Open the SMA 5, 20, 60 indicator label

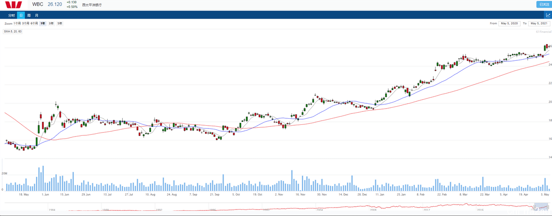pos(13,31)
